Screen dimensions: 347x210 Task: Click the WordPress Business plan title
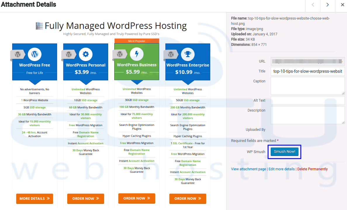(137, 65)
